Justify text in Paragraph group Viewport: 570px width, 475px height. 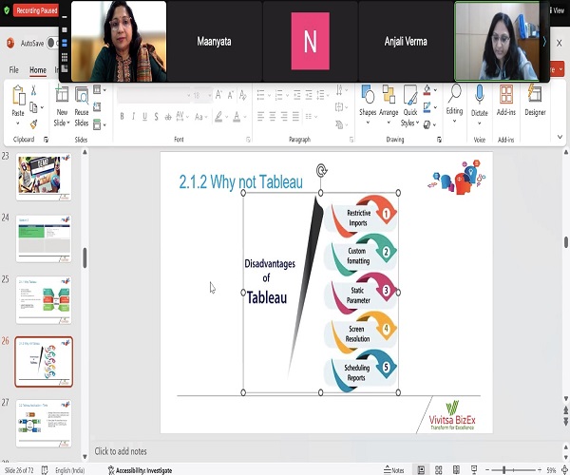(295, 116)
